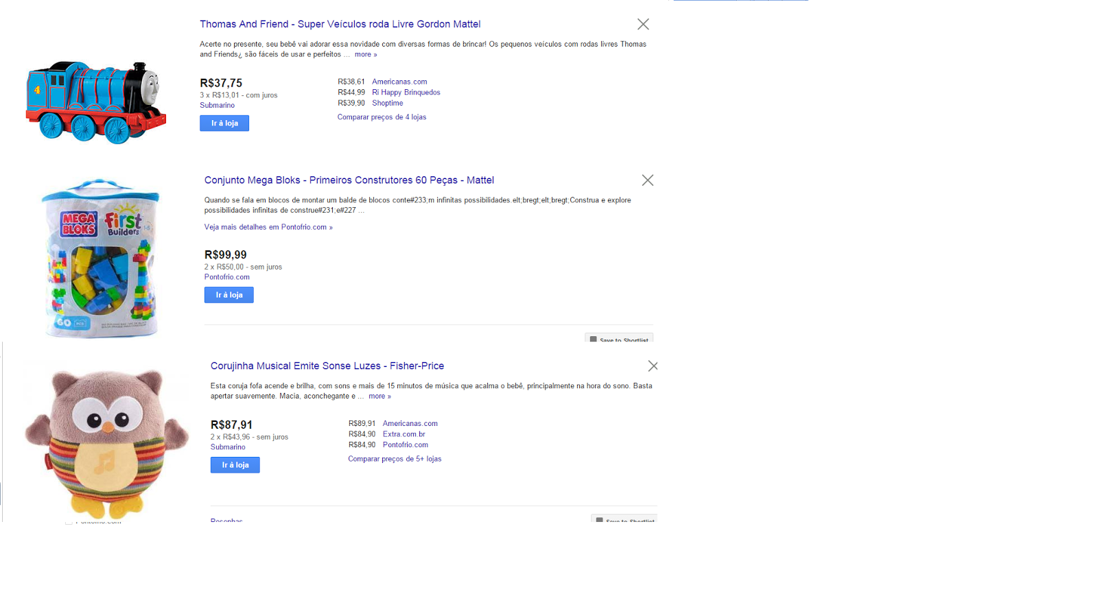Visit Extra.com.br offer at R$84,90
Viewport: 1098px width, 605px height.
point(404,434)
